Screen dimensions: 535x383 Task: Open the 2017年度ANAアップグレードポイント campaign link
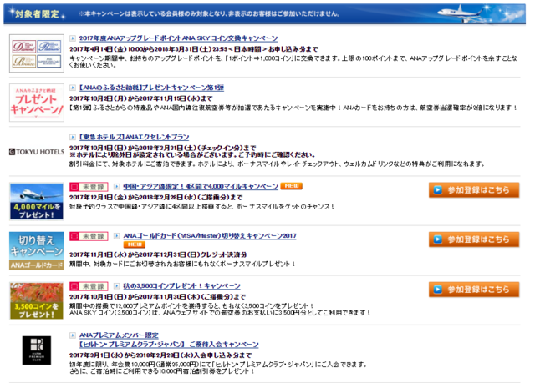point(178,38)
